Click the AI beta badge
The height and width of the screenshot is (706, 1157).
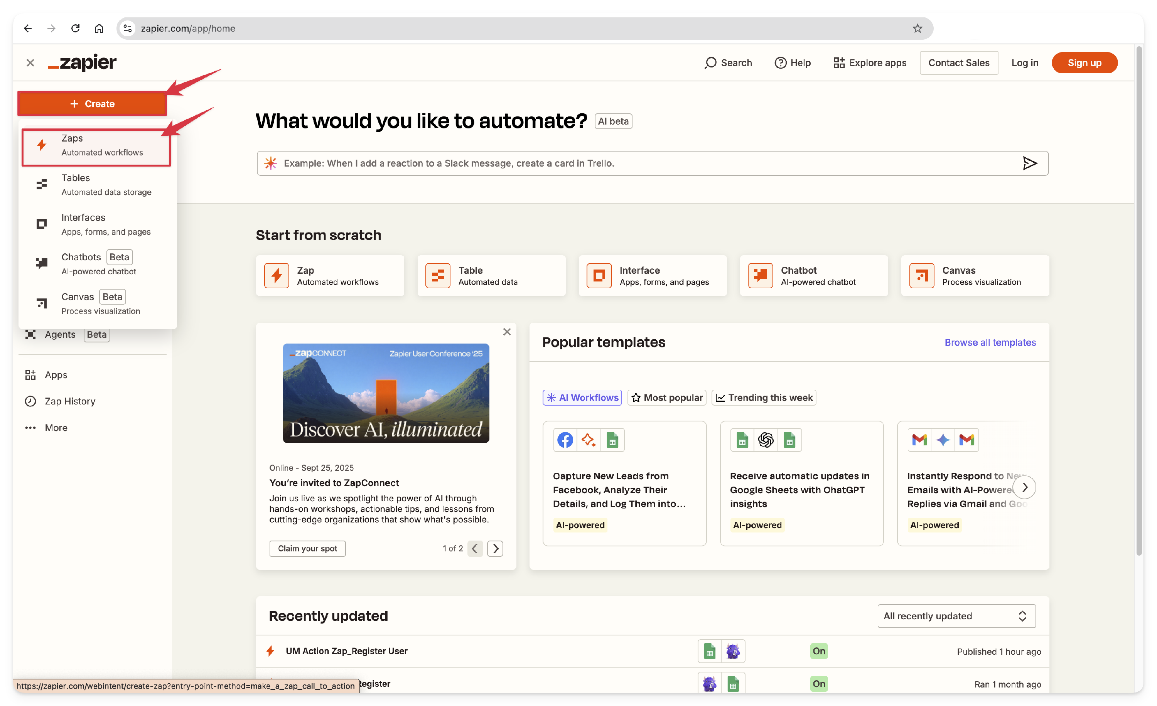coord(613,121)
